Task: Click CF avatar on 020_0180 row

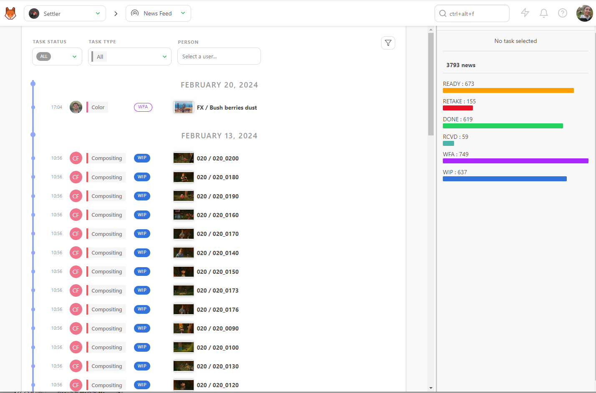Action: click(76, 177)
